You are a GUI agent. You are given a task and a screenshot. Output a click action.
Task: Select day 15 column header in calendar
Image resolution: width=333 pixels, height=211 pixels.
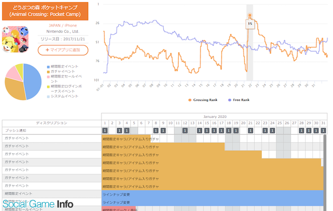[x=207, y=123]
